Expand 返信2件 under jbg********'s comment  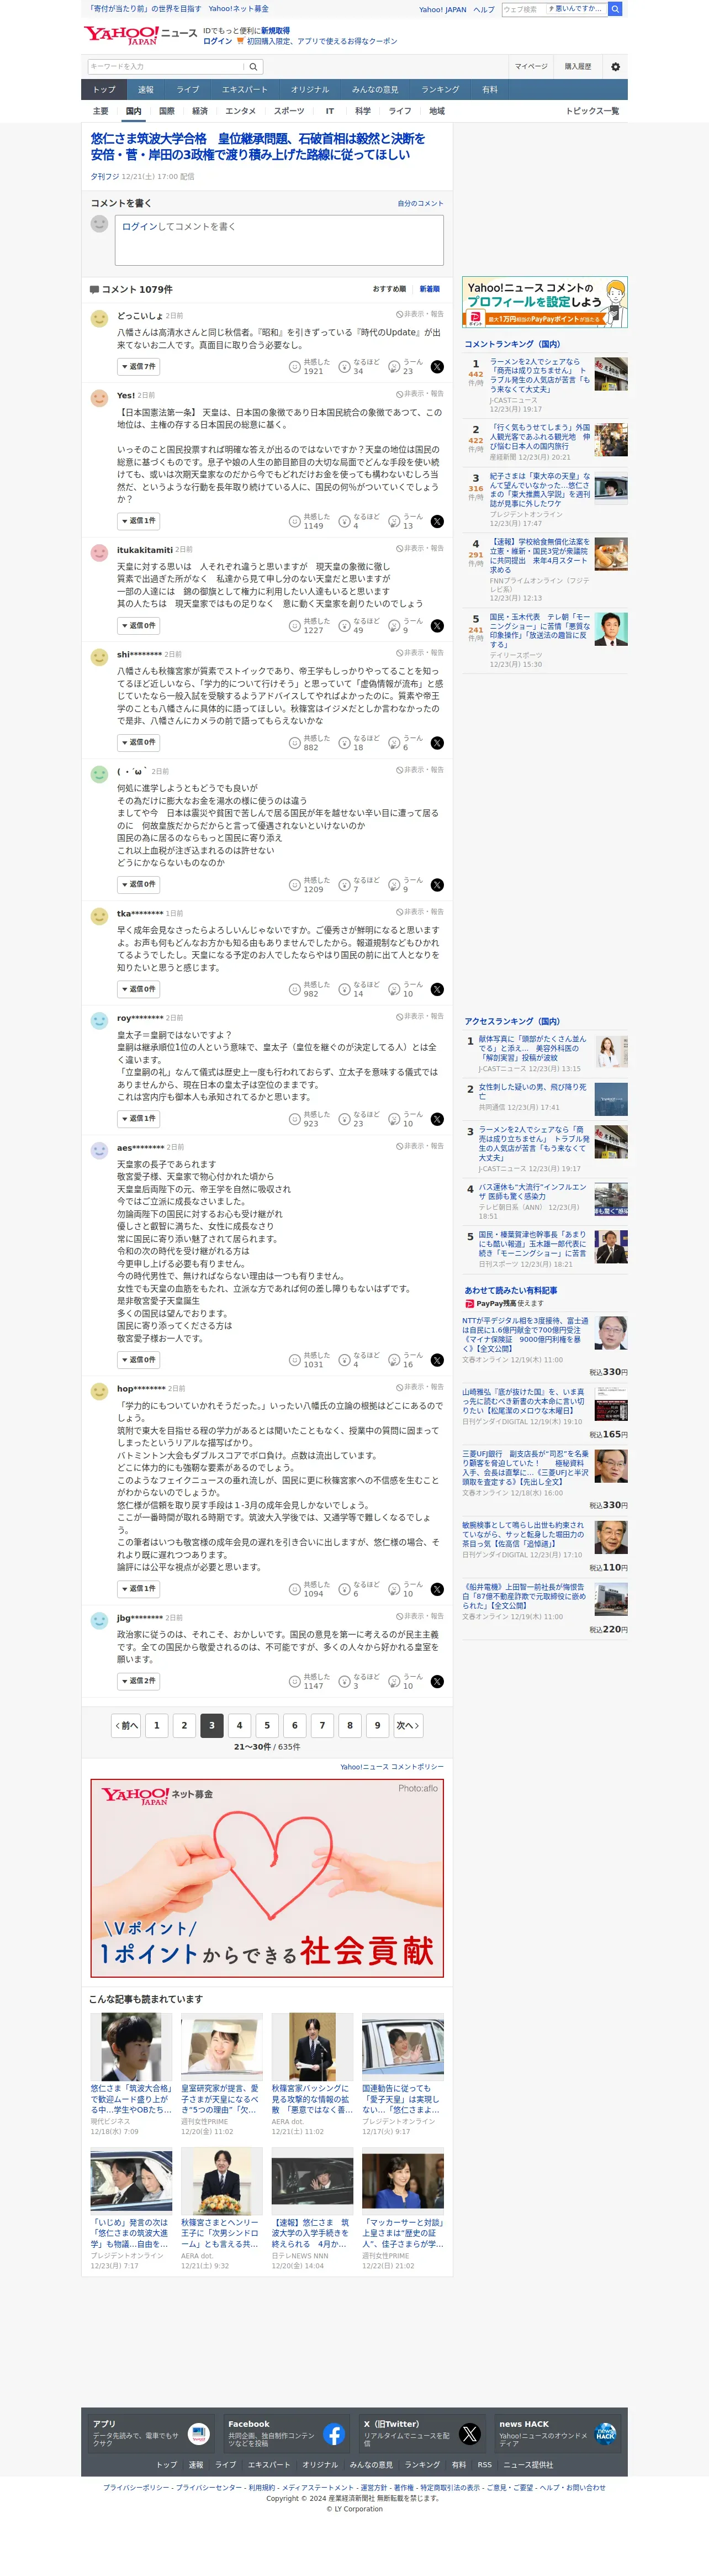138,1681
